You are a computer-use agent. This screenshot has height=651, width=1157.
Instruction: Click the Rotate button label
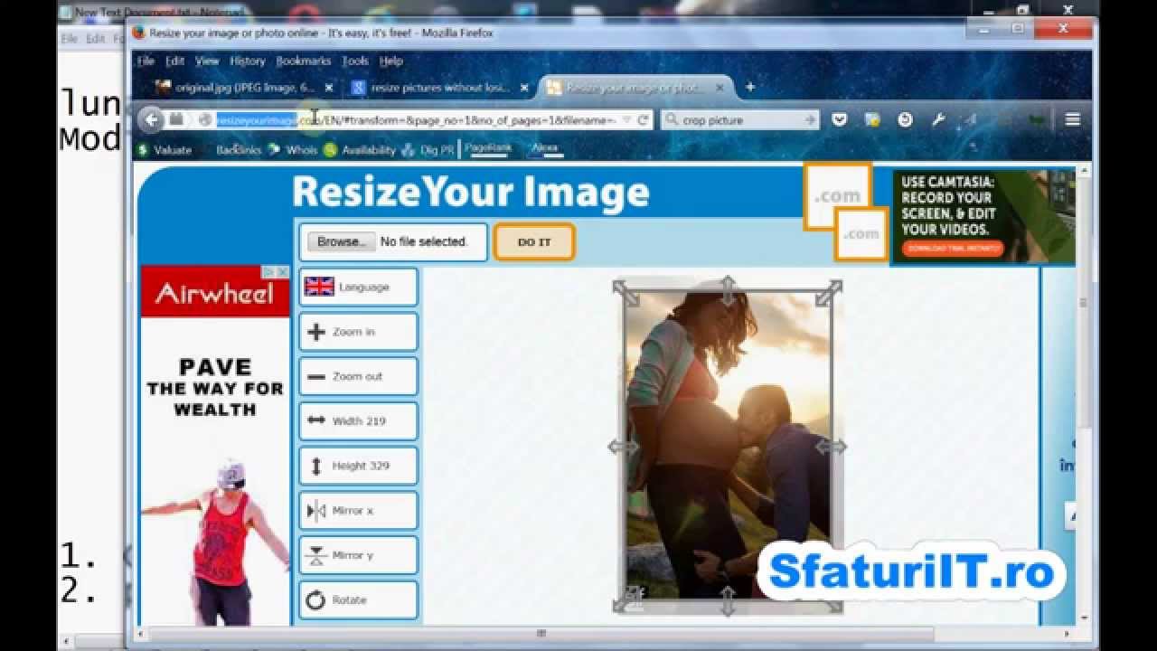tap(349, 600)
